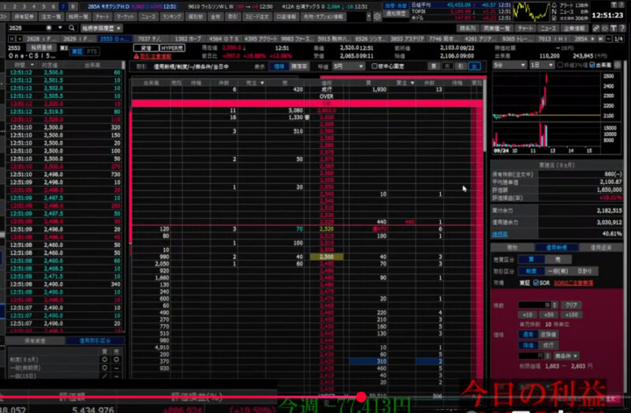Image resolution: width=631 pixels, height=413 pixels.
Task: Click the HYPER売 button
Action: (171, 47)
